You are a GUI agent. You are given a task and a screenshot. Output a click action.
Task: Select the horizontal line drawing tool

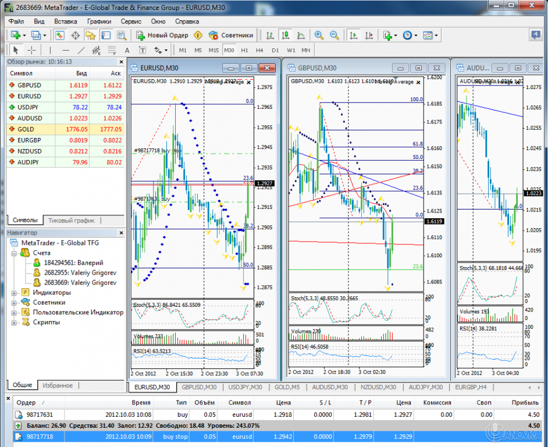coord(65,50)
